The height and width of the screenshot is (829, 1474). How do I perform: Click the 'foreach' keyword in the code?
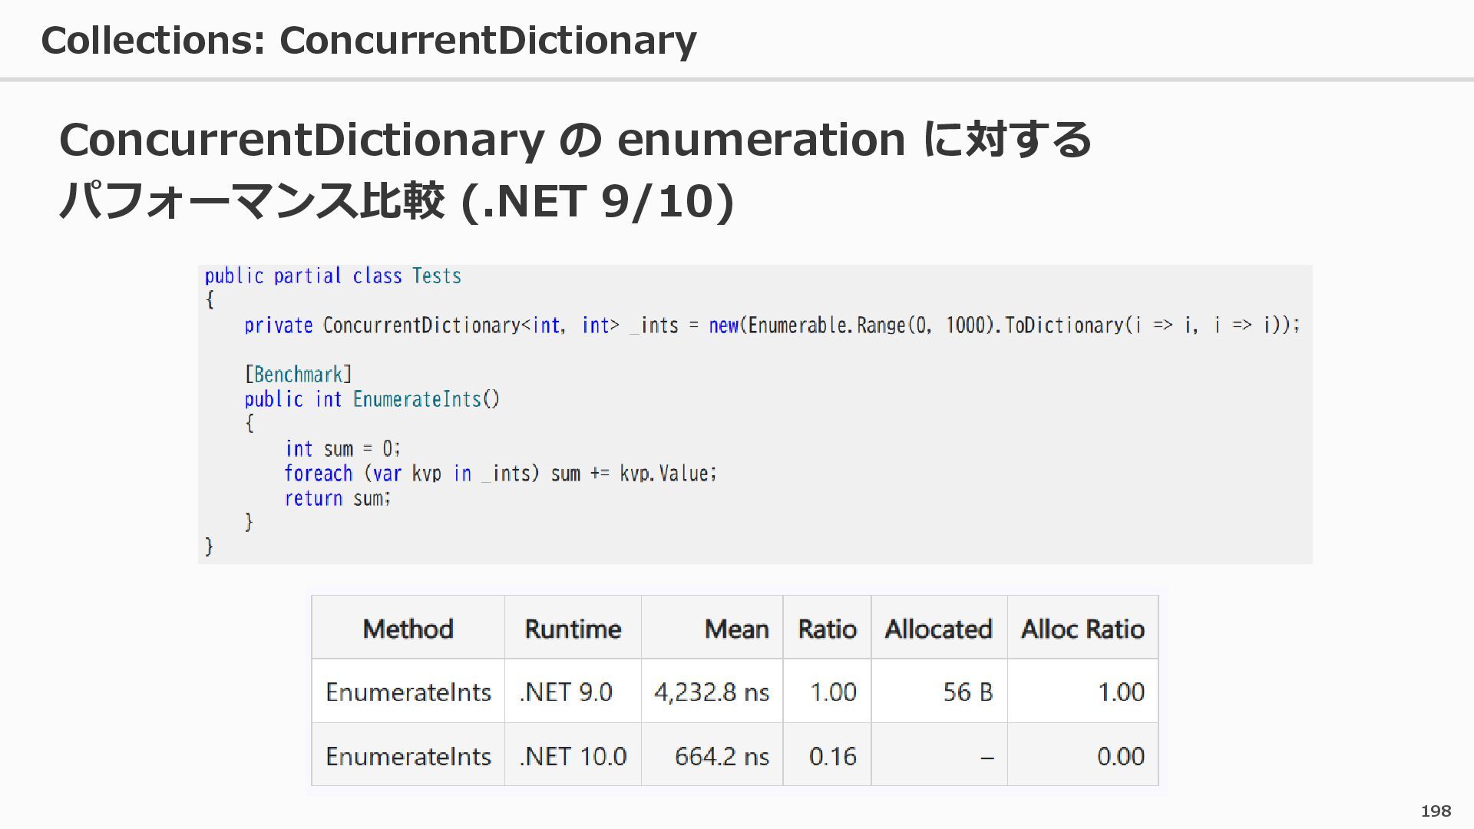(x=318, y=474)
